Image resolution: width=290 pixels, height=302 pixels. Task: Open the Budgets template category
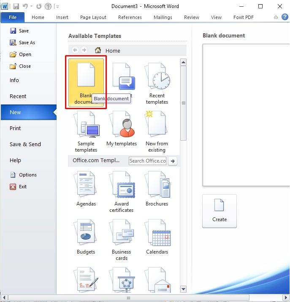86,237
